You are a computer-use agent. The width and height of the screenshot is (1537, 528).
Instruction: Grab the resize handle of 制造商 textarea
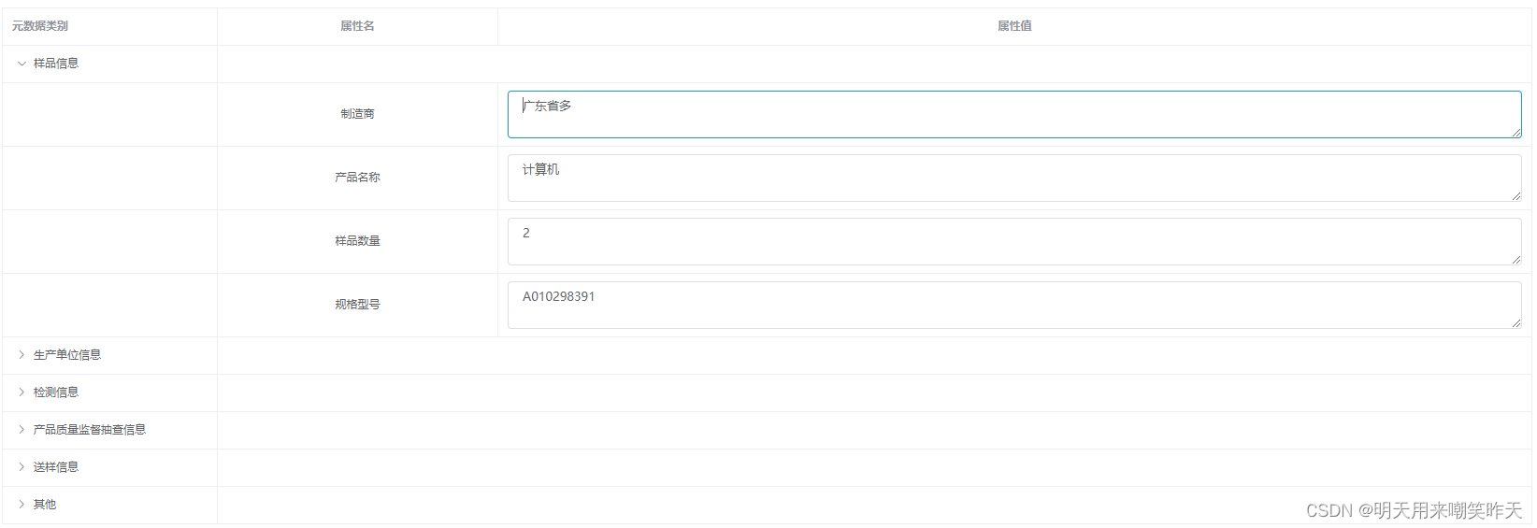point(1516,133)
